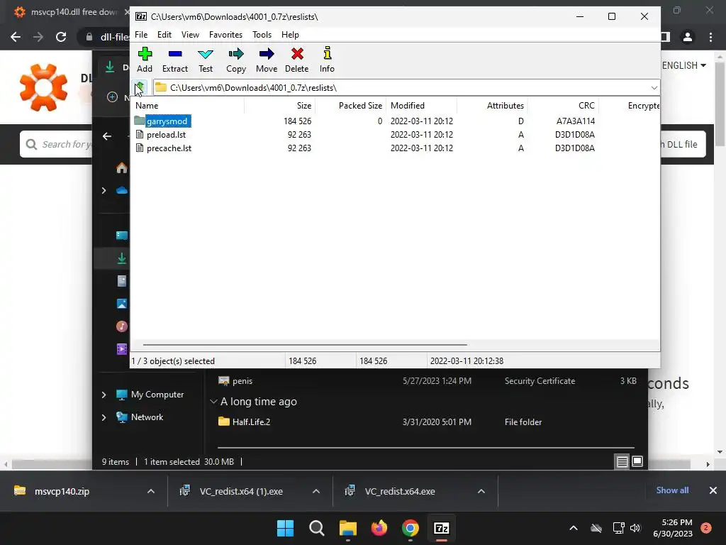Open address path dropdown in 7-Zip
Viewport: 726px width, 545px height.
point(654,87)
